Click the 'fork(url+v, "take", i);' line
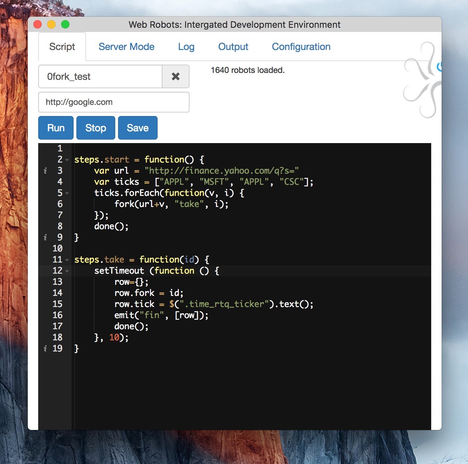Image resolution: width=468 pixels, height=464 pixels. point(172,204)
